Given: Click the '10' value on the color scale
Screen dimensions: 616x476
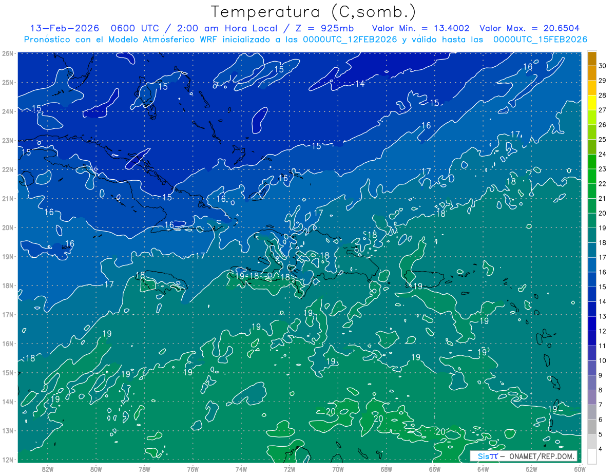Looking at the screenshot, I should click(x=603, y=360).
